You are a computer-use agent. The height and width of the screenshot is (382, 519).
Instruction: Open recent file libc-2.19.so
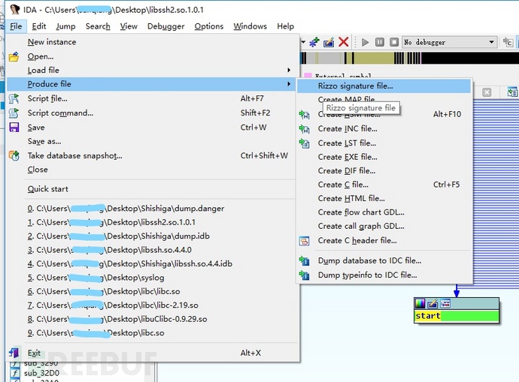point(151,305)
